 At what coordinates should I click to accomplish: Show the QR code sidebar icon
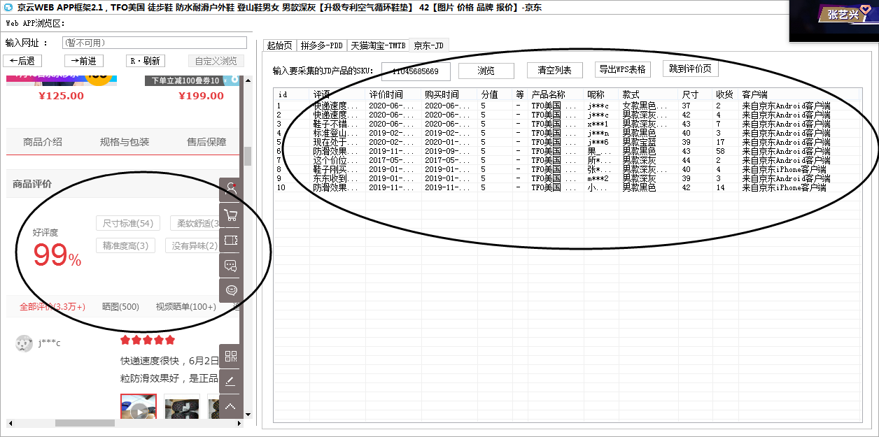click(x=231, y=357)
